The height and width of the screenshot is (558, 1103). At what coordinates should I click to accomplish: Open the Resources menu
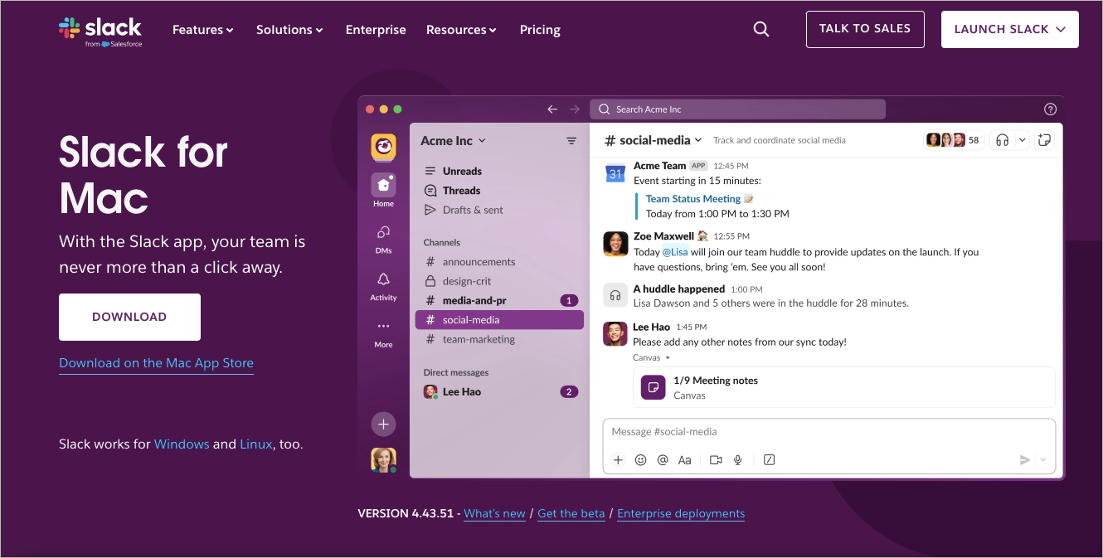[x=461, y=29]
